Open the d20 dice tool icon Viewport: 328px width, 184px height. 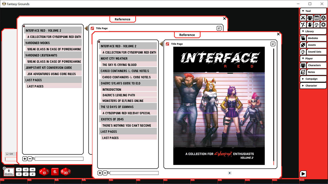point(323,18)
